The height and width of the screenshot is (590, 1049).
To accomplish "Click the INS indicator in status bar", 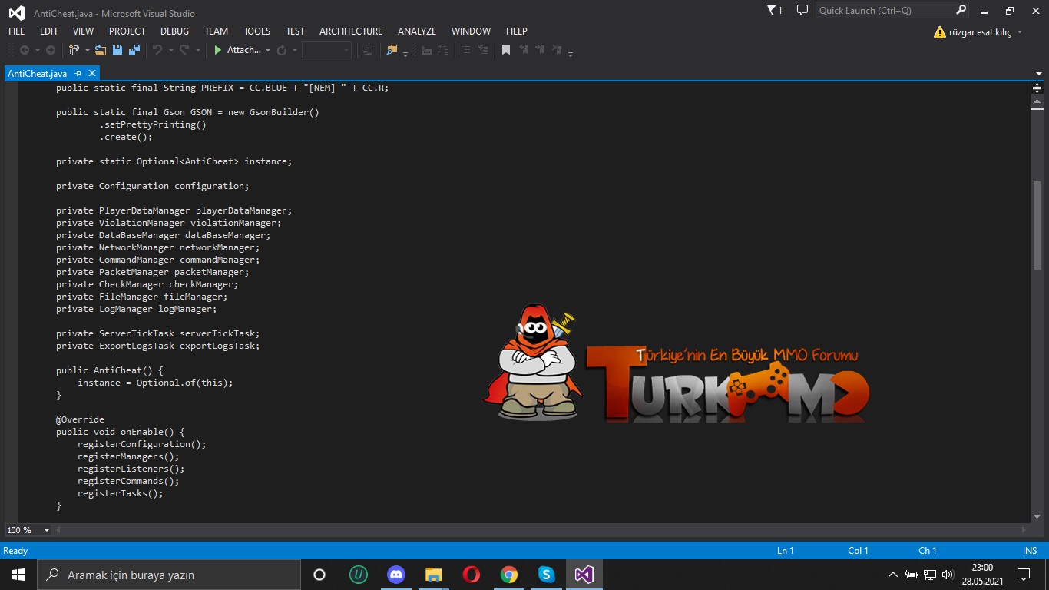I will 1030,550.
